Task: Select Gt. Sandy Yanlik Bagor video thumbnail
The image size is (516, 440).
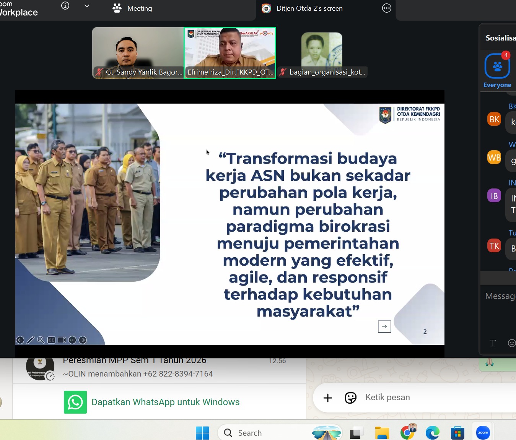Action: 138,53
